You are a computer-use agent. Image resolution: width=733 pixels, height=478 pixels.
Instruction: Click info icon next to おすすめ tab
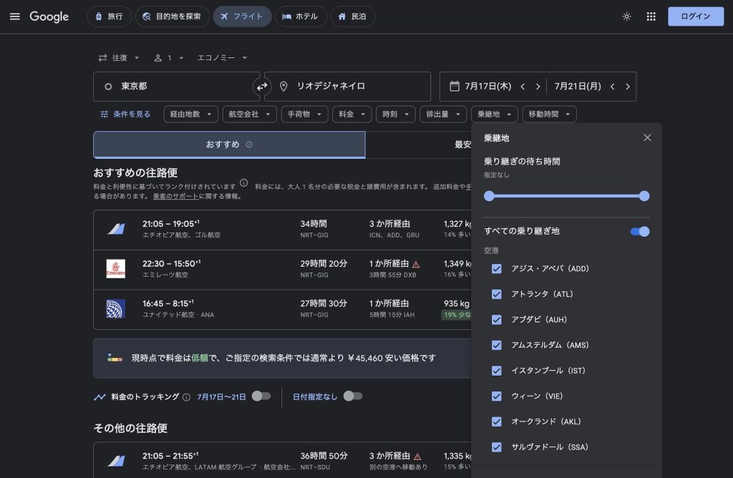[249, 145]
